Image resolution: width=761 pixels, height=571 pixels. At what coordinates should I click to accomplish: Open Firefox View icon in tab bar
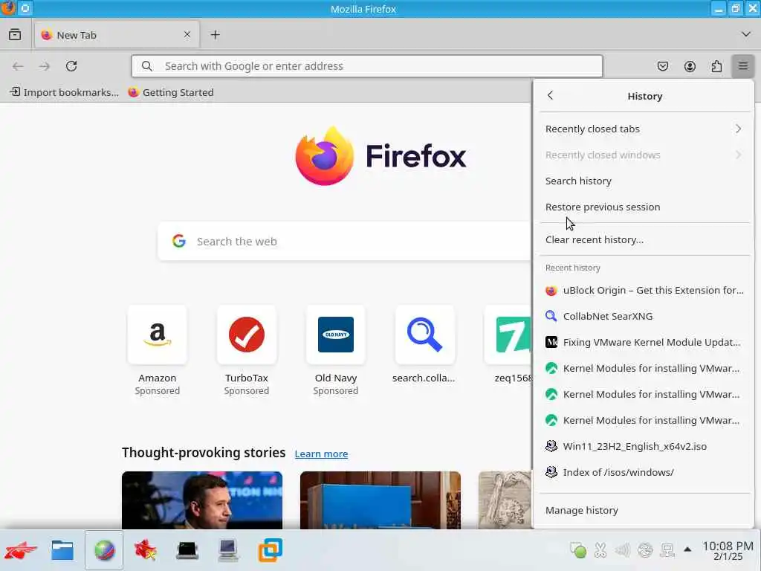pos(15,34)
